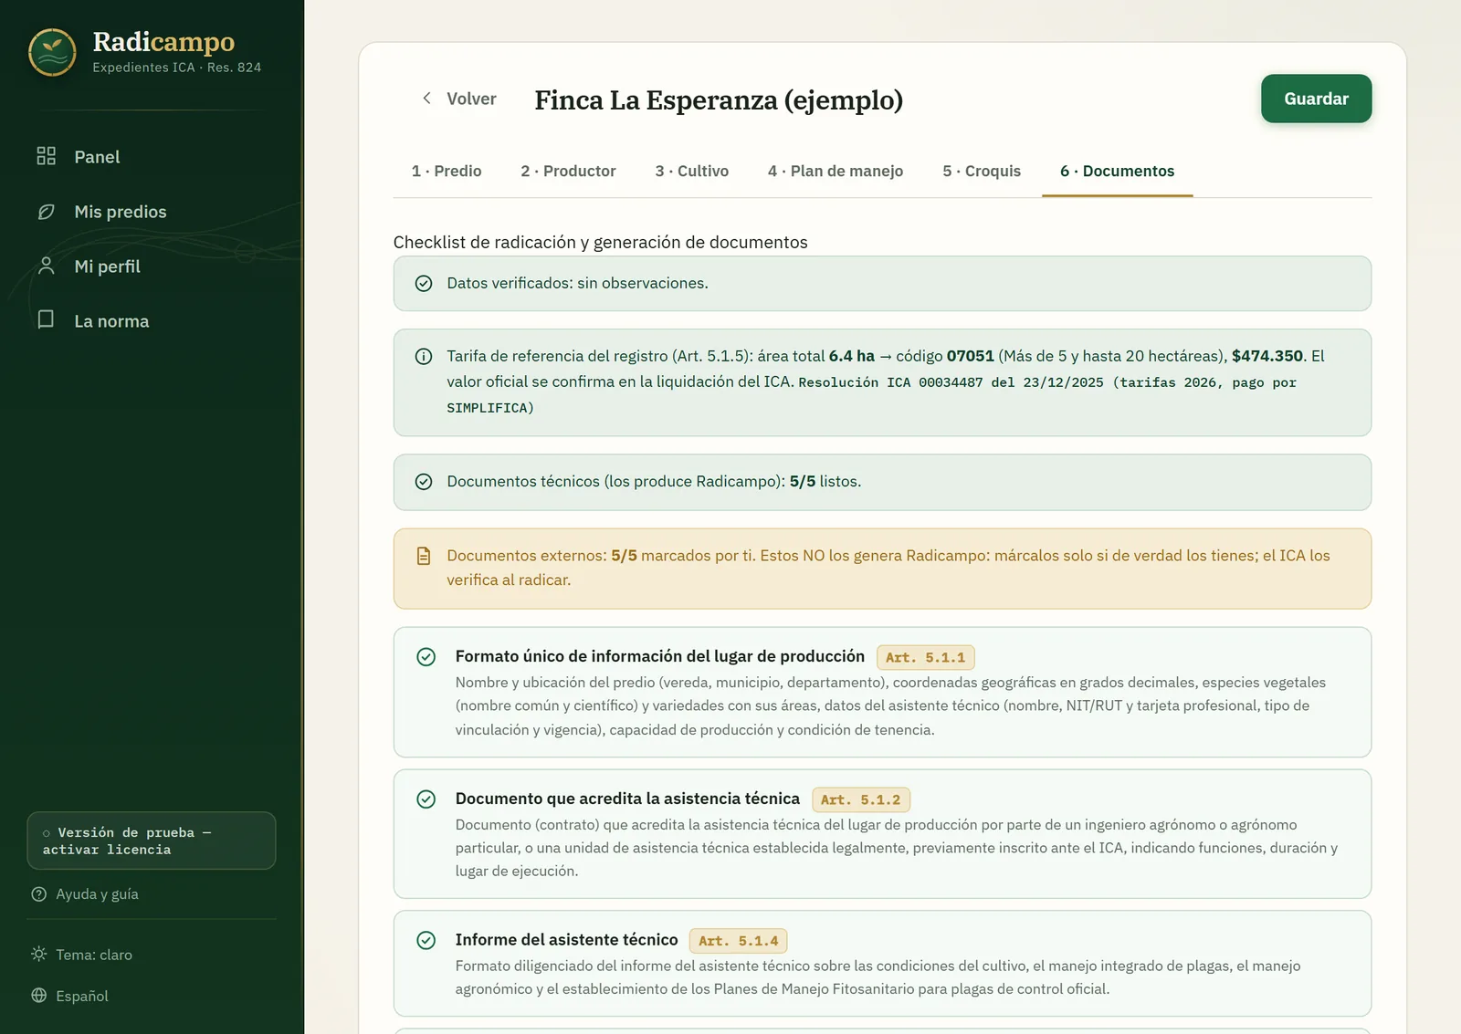Screen dimensions: 1461x1034
Task: Click the tariff code 07051 text
Action: pos(970,356)
